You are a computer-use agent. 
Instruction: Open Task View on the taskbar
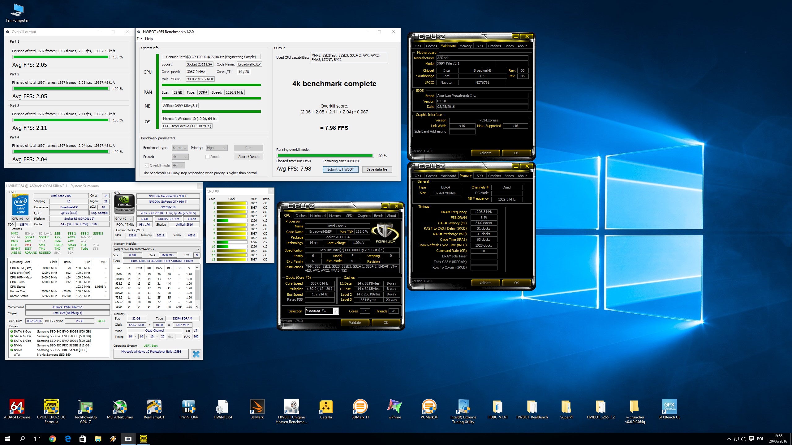pyautogui.click(x=37, y=439)
